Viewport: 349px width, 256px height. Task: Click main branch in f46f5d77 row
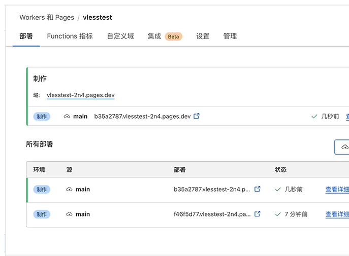pos(83,214)
